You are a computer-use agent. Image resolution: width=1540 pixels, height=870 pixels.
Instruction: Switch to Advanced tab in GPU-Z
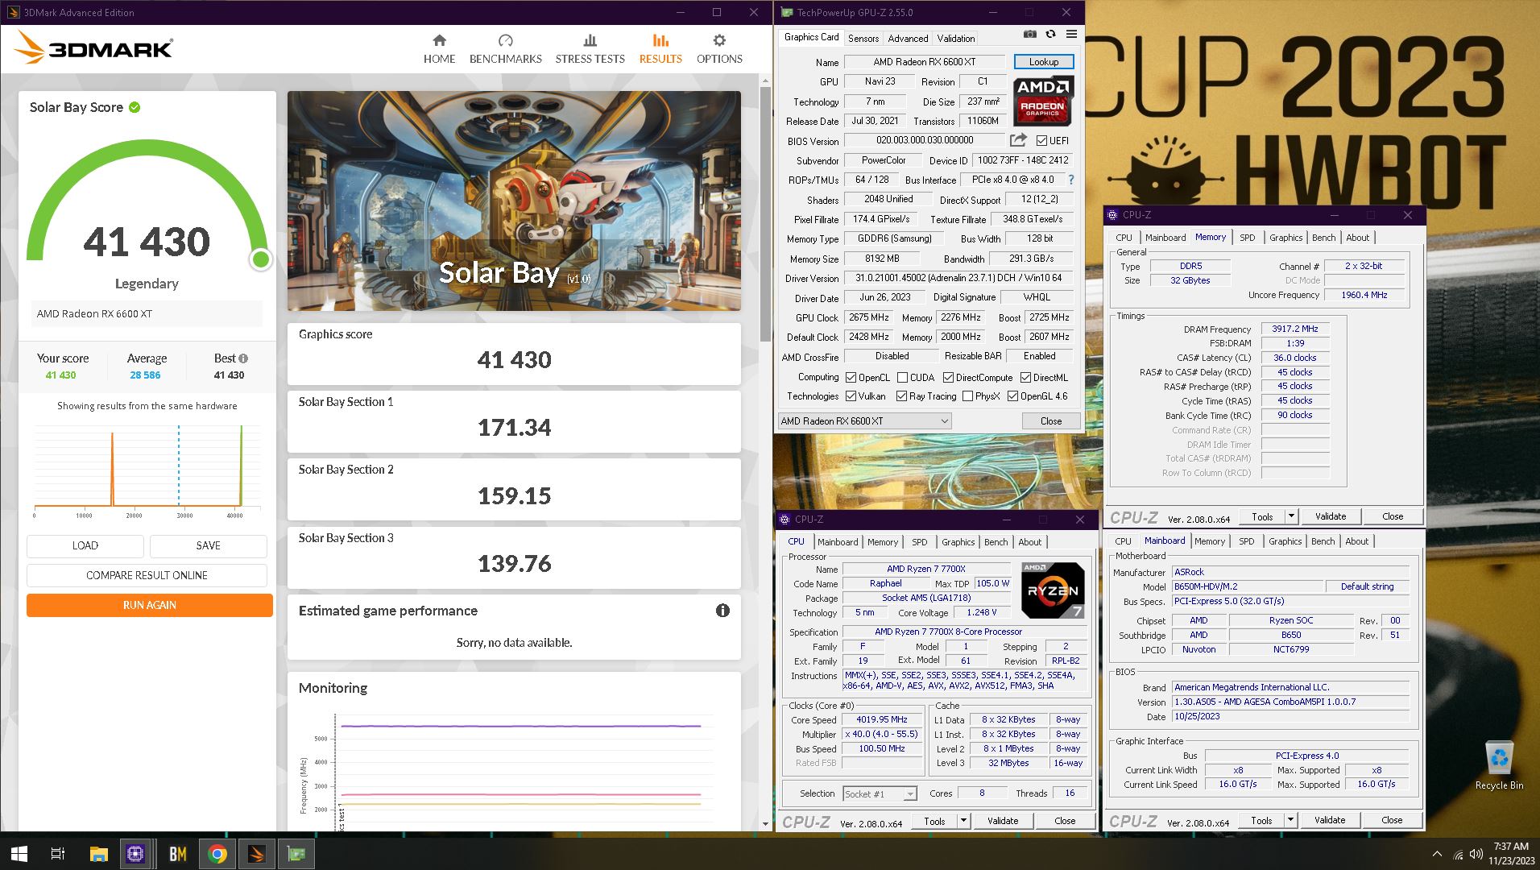908,38
